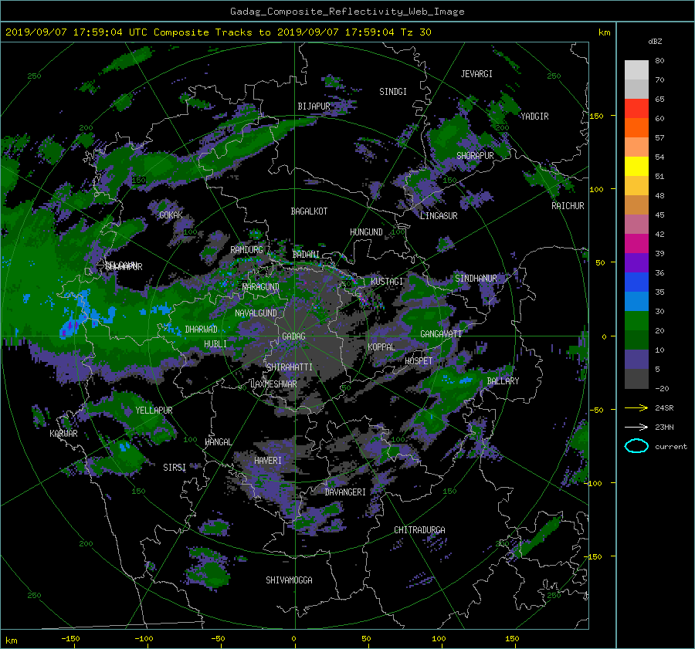
Task: Click the LAXMESHWAR city label
Action: coord(273,384)
